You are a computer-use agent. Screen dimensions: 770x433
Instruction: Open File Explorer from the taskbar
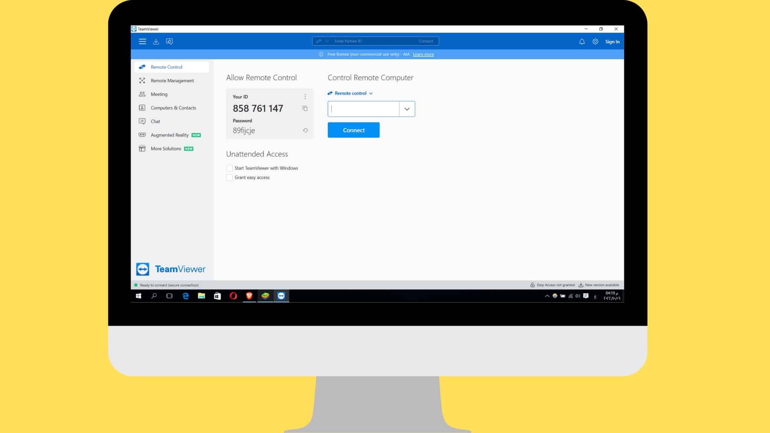[201, 296]
